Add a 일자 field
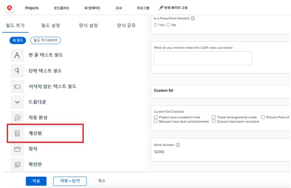Viewport: 291px width, 188px height. point(33,149)
